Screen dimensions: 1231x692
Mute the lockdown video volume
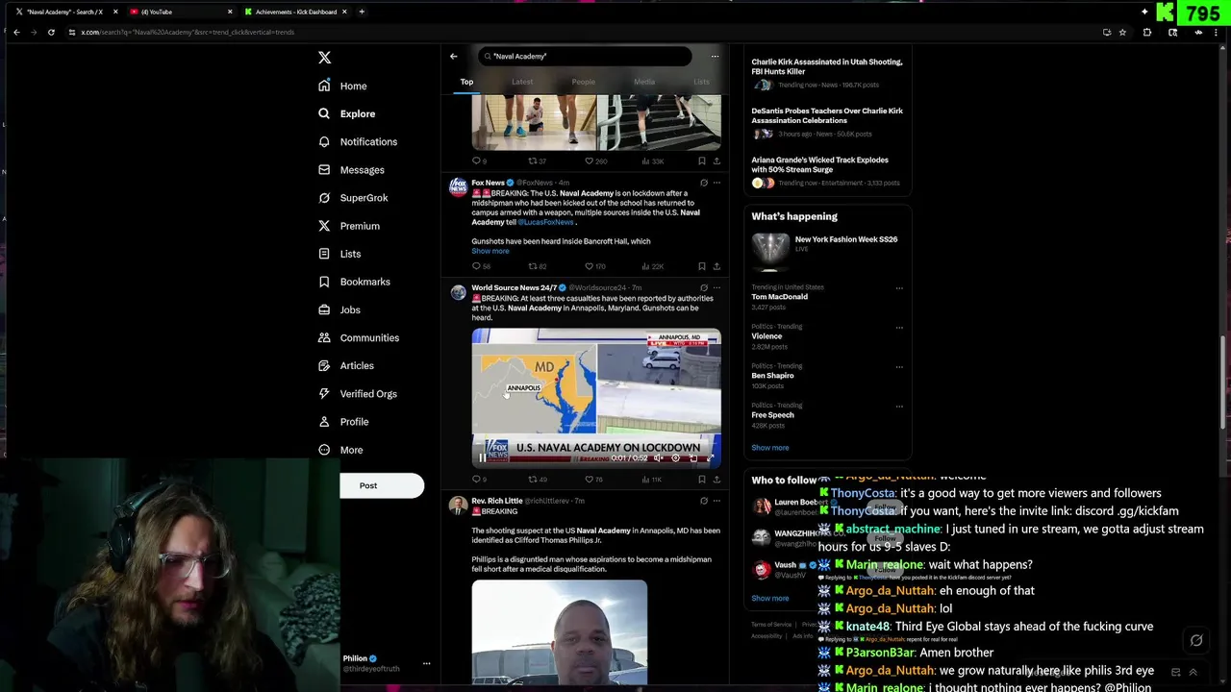(658, 458)
